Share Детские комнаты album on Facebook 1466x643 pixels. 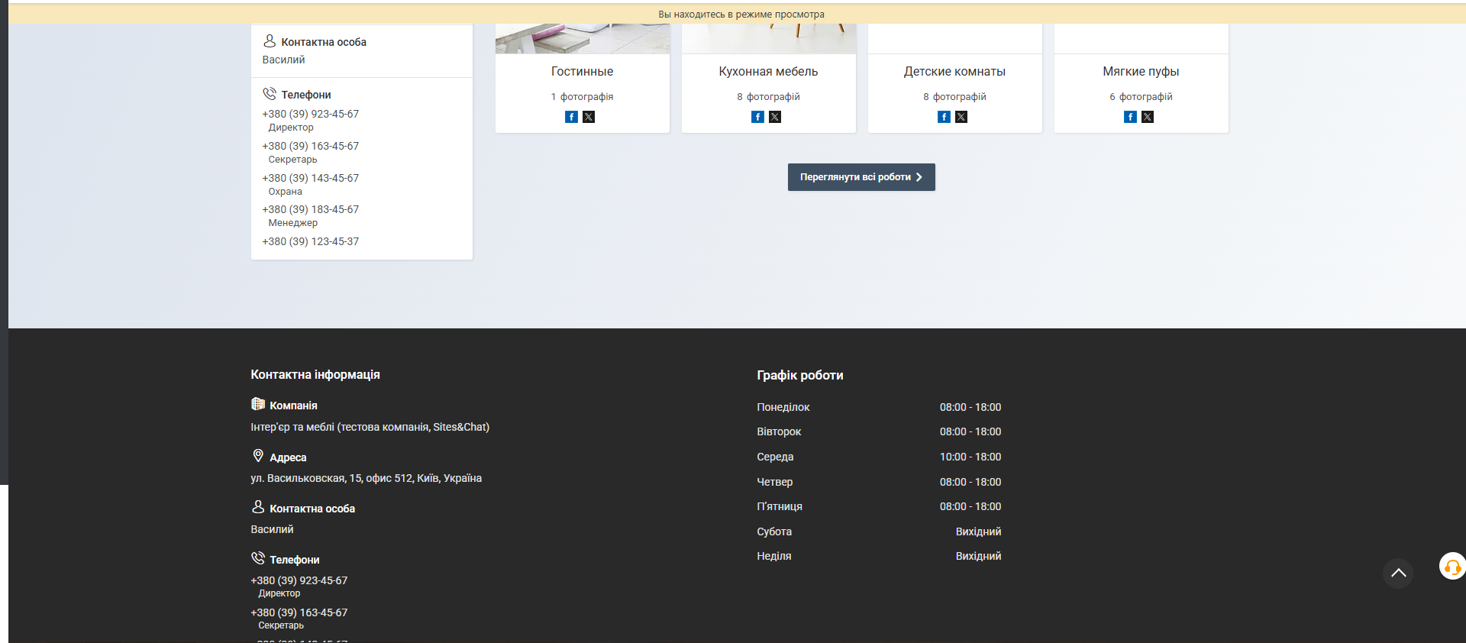tap(944, 117)
